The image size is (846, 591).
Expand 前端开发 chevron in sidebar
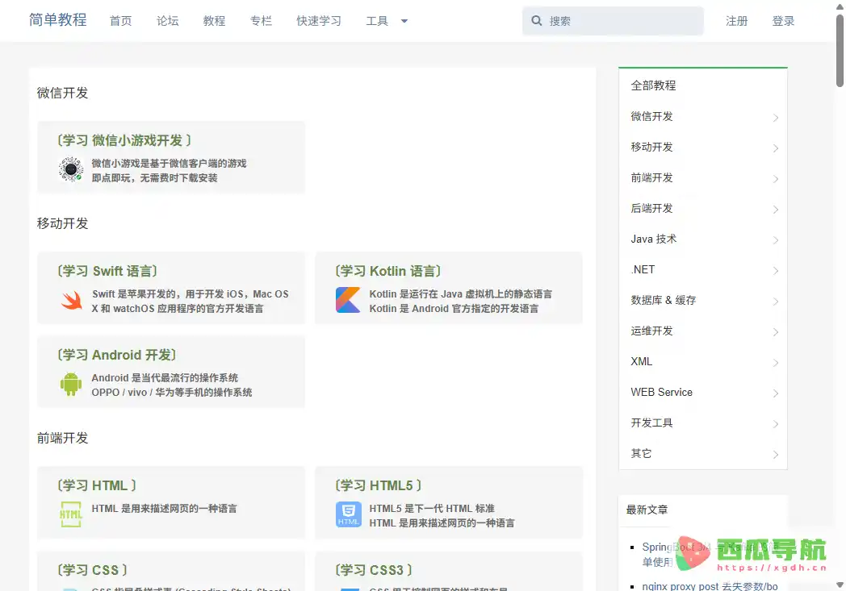(775, 179)
